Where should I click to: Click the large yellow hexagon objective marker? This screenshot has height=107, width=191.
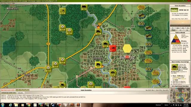click(x=127, y=48)
